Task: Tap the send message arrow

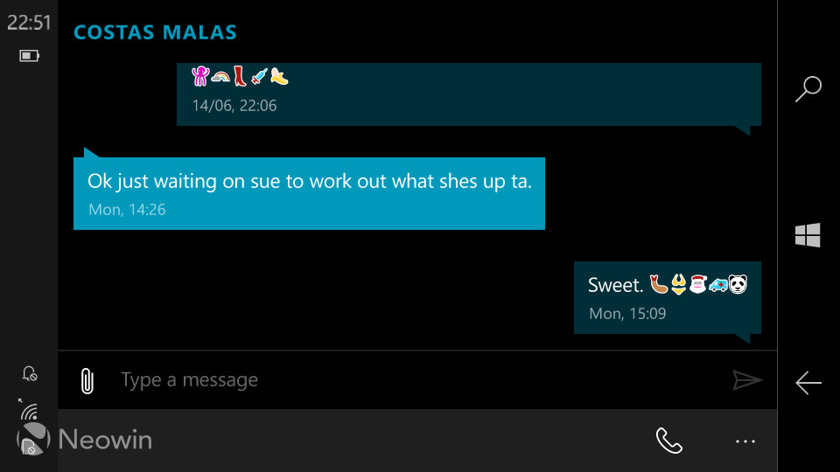Action: [747, 380]
